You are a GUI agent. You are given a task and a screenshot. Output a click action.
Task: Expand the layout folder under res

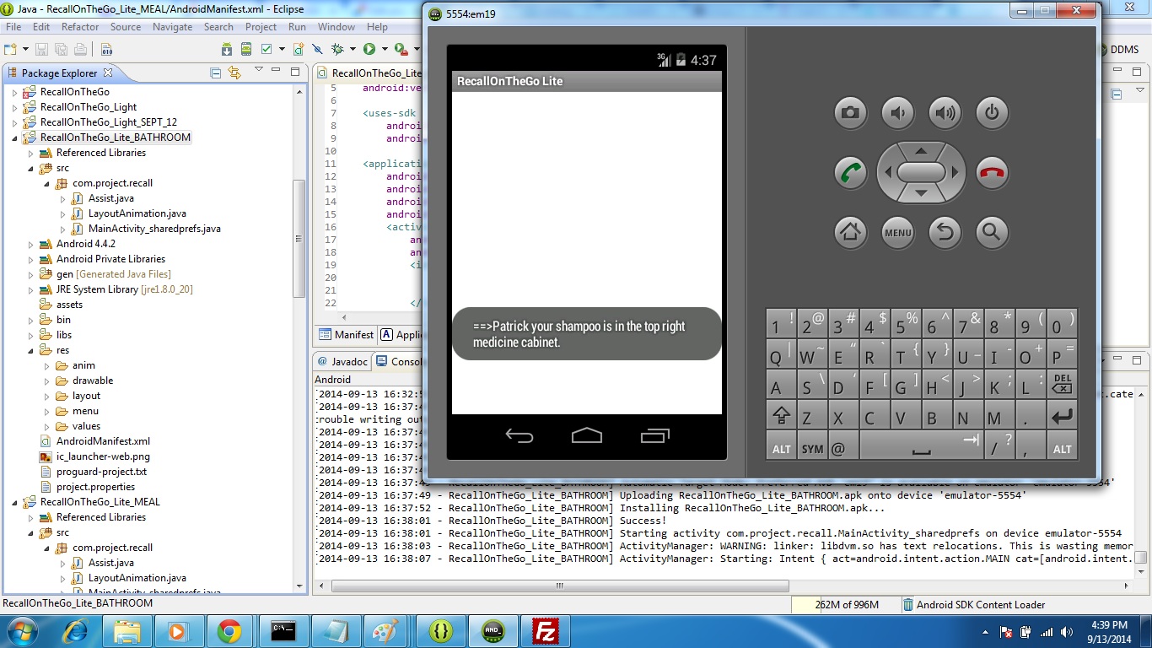pyautogui.click(x=46, y=396)
